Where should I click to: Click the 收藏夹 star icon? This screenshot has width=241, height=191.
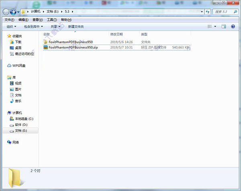click(x=9, y=36)
